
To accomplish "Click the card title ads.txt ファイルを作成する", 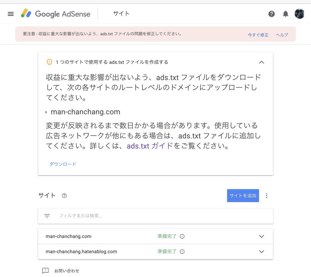I will click(x=112, y=62).
